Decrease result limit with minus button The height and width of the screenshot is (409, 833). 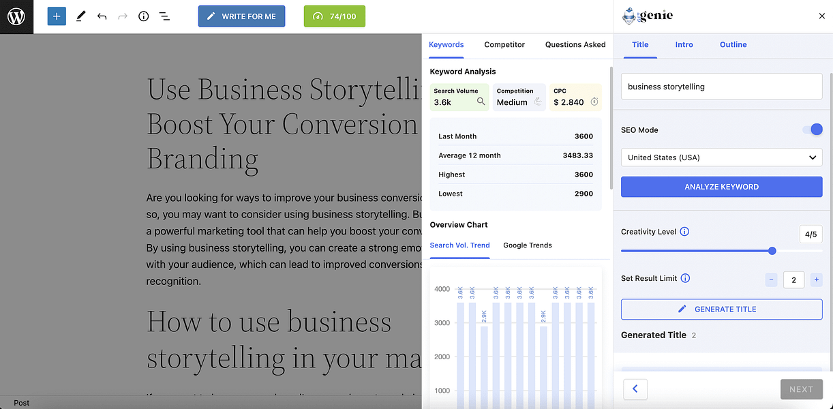coord(771,279)
